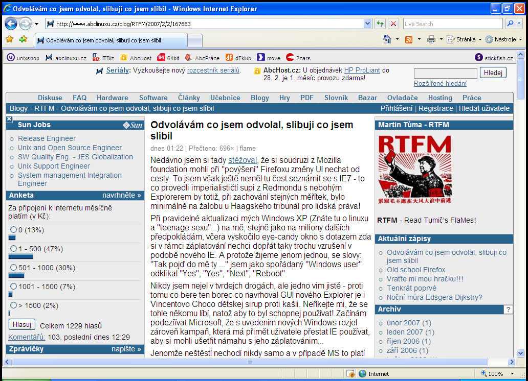Select poll option 501 - 1000 (30%)
Viewport: 528px width, 381px height.
pyautogui.click(x=13, y=267)
